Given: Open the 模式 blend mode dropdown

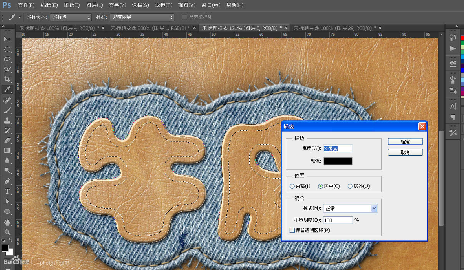Looking at the screenshot, I should point(350,208).
